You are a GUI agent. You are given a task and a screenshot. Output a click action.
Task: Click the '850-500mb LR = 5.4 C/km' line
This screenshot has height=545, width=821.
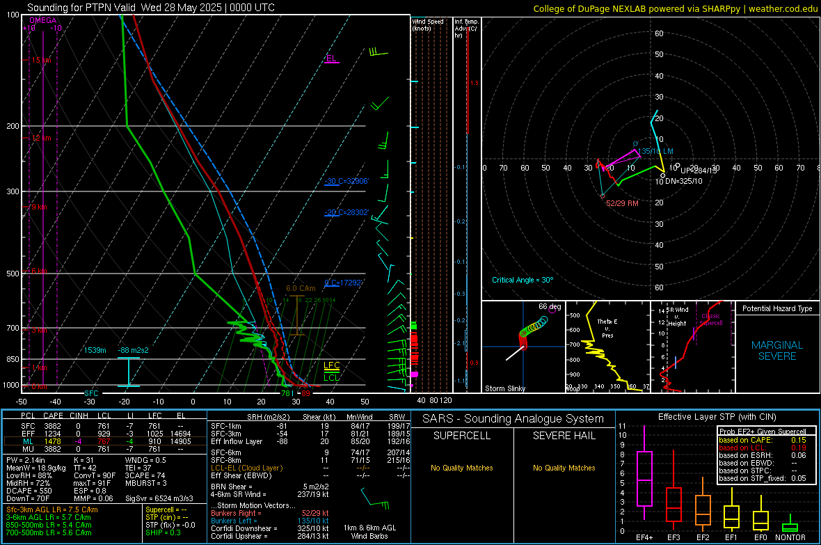click(x=49, y=525)
